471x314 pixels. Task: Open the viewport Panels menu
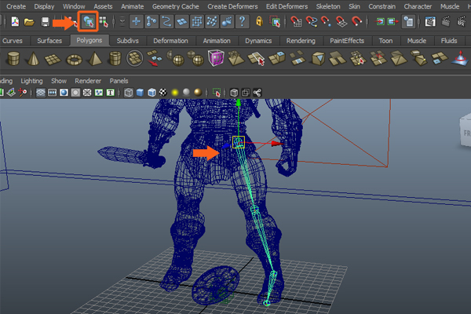pyautogui.click(x=119, y=81)
